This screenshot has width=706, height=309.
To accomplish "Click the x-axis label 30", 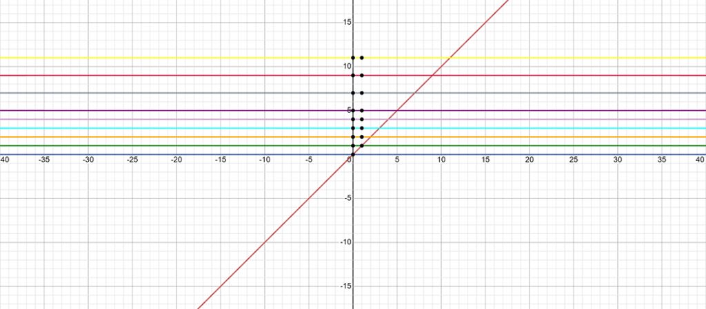I will click(x=618, y=160).
